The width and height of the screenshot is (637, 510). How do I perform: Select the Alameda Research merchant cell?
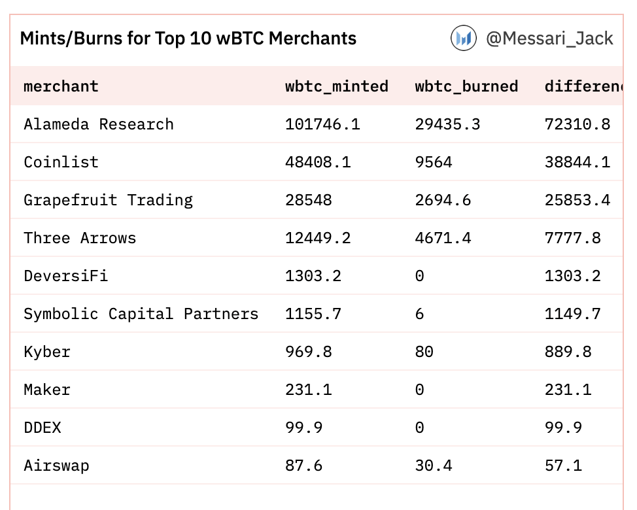(x=99, y=124)
